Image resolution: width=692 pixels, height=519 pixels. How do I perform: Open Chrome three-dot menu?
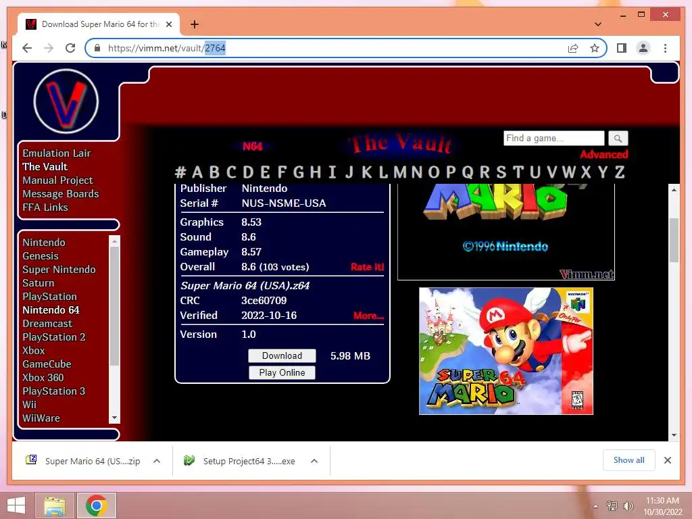[665, 48]
